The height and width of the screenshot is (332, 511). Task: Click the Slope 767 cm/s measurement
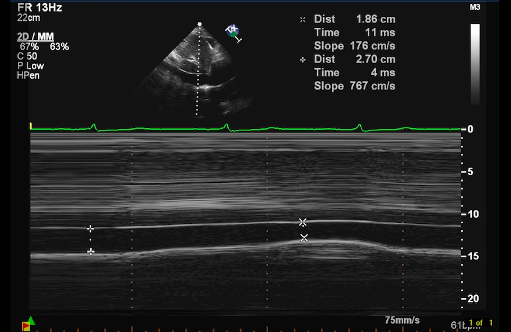point(354,86)
